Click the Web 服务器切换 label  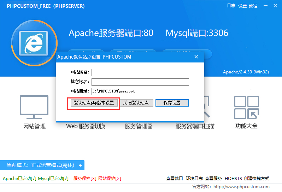click(x=86, y=126)
